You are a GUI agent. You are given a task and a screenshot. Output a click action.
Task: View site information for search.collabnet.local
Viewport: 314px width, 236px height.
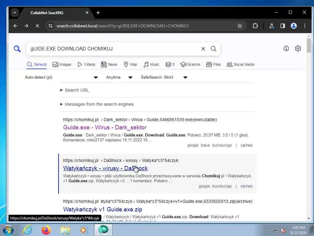[x=51, y=26]
